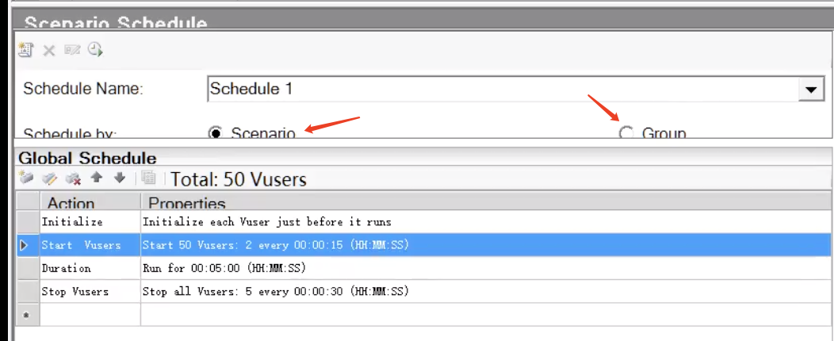
Task: Click the Delete Schedule X icon
Action: pos(49,51)
